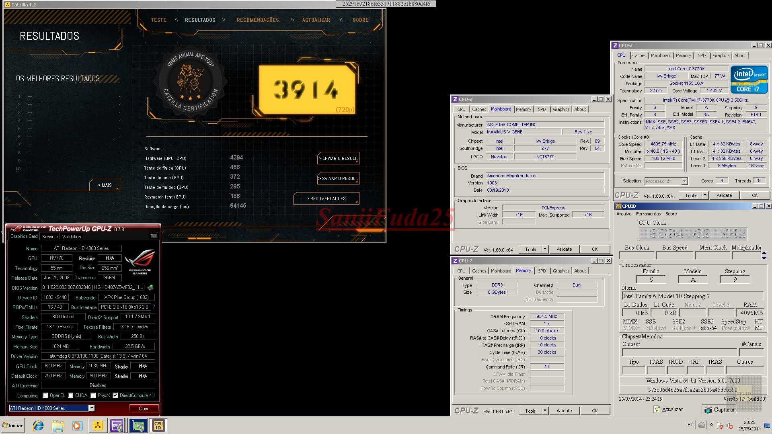
Task: Toggle the PhysX checkbox in GPU-Z
Action: [x=93, y=395]
